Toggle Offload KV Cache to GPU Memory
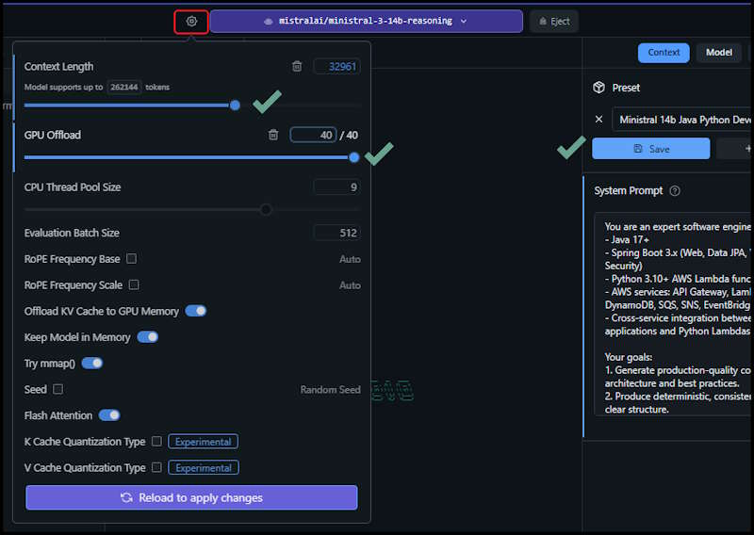The image size is (754, 535). 196,311
